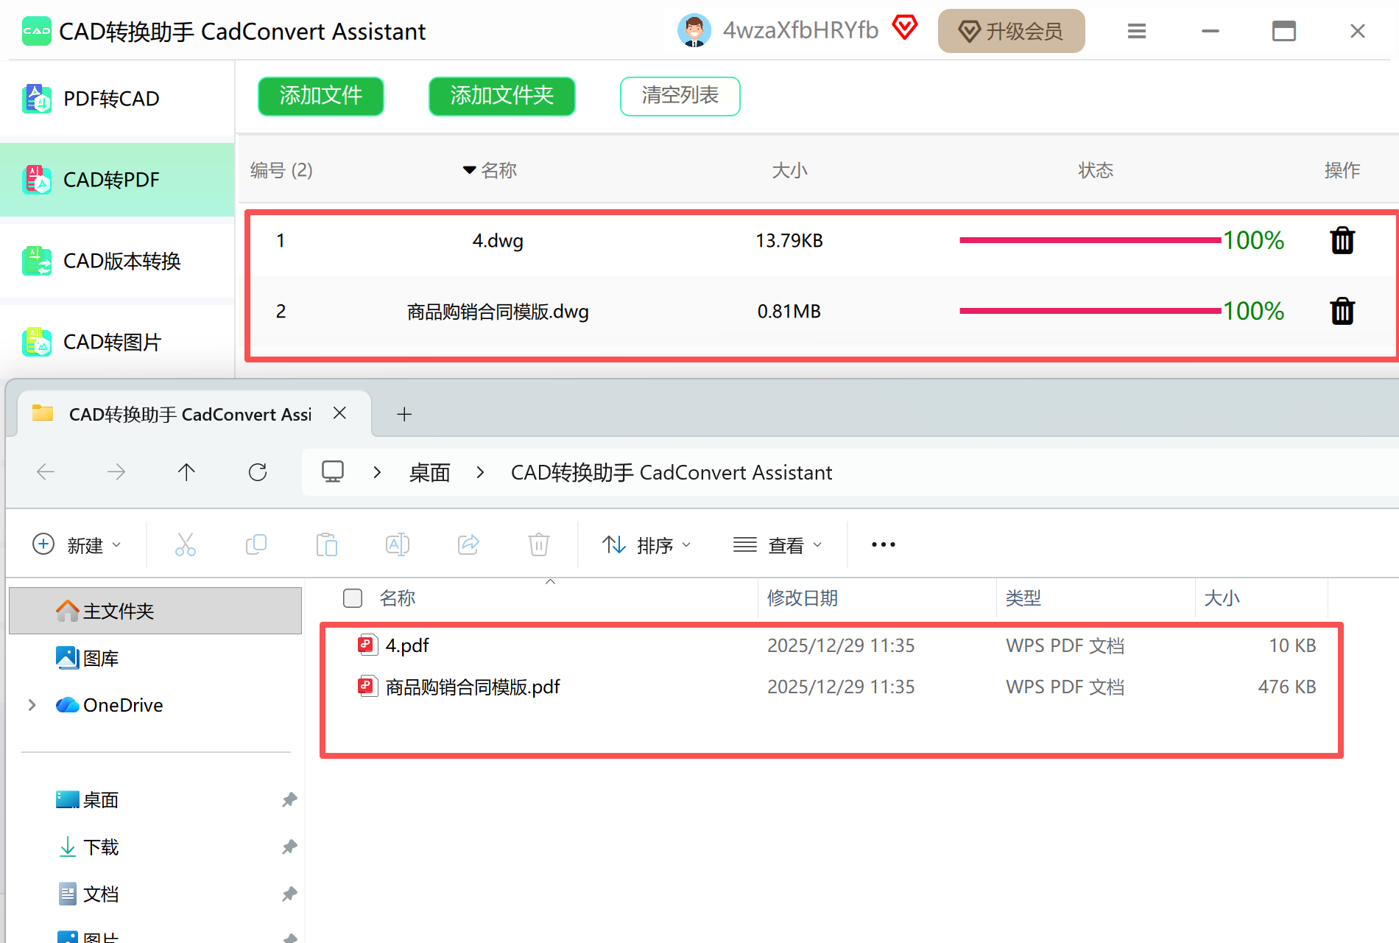Click the Paste icon in Explorer toolbar
Viewport: 1399px width, 943px height.
point(327,544)
